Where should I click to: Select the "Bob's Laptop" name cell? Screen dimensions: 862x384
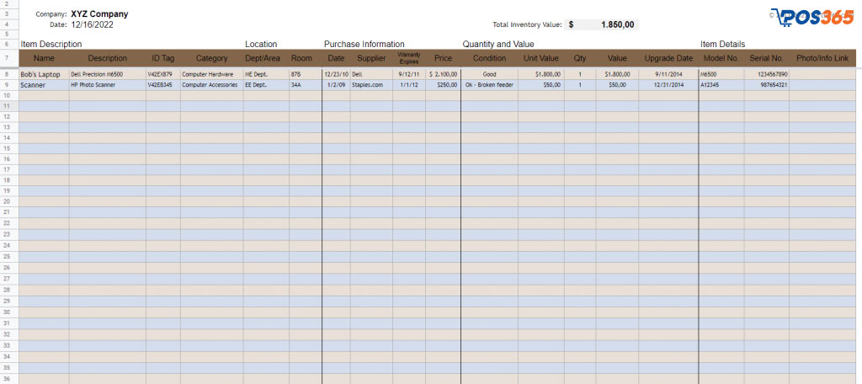[x=40, y=74]
